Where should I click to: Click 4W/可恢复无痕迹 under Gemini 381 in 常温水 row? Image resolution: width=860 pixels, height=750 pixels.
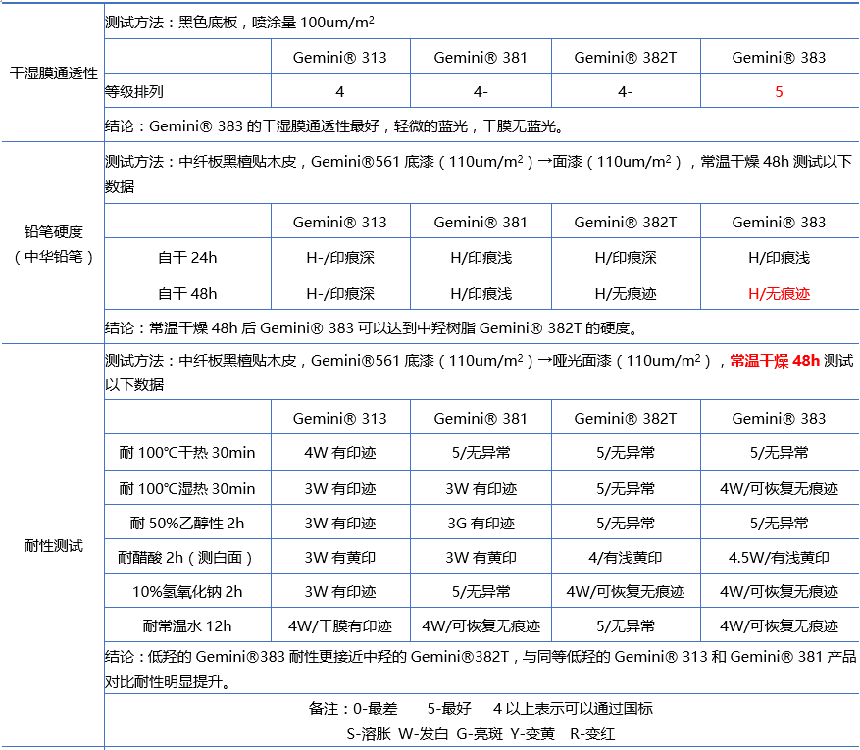pyautogui.click(x=481, y=625)
